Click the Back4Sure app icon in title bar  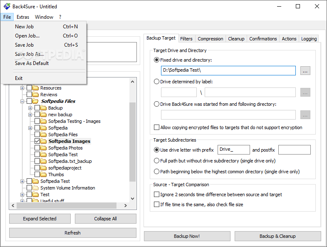tap(7, 6)
